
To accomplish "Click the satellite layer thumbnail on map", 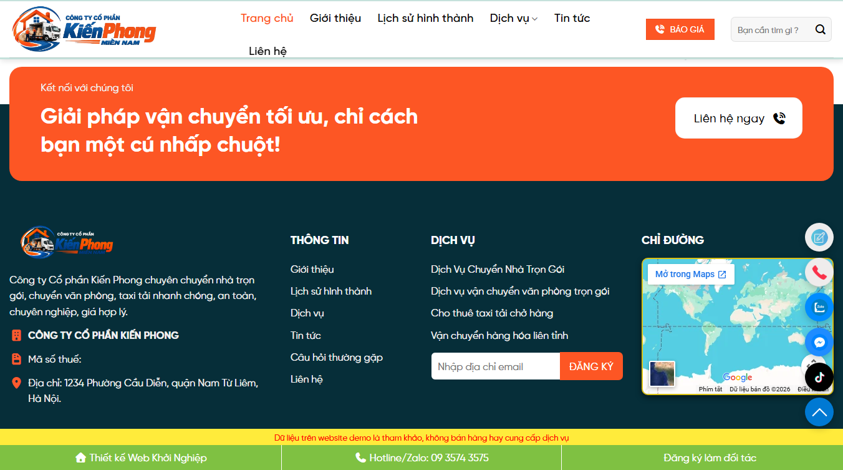I will [x=662, y=374].
